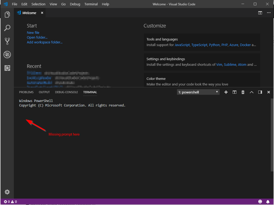Maximize the panel with the chevron icon
The image size is (274, 205).
(251, 92)
